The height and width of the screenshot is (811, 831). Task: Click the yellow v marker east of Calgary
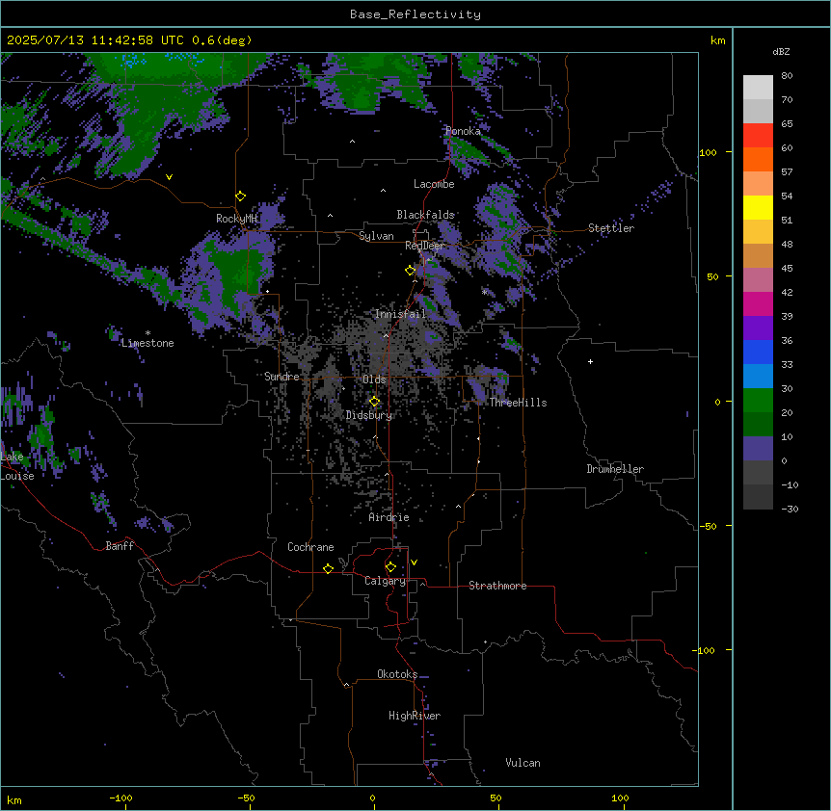(x=414, y=562)
